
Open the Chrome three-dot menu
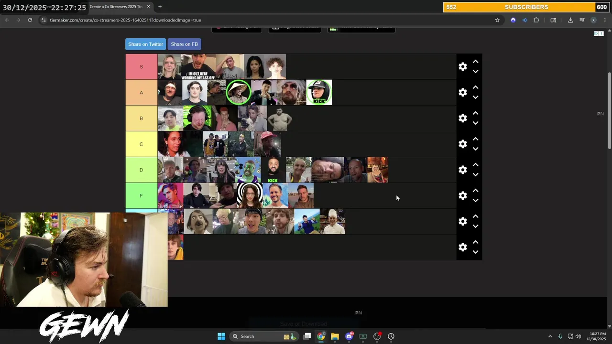(x=605, y=20)
